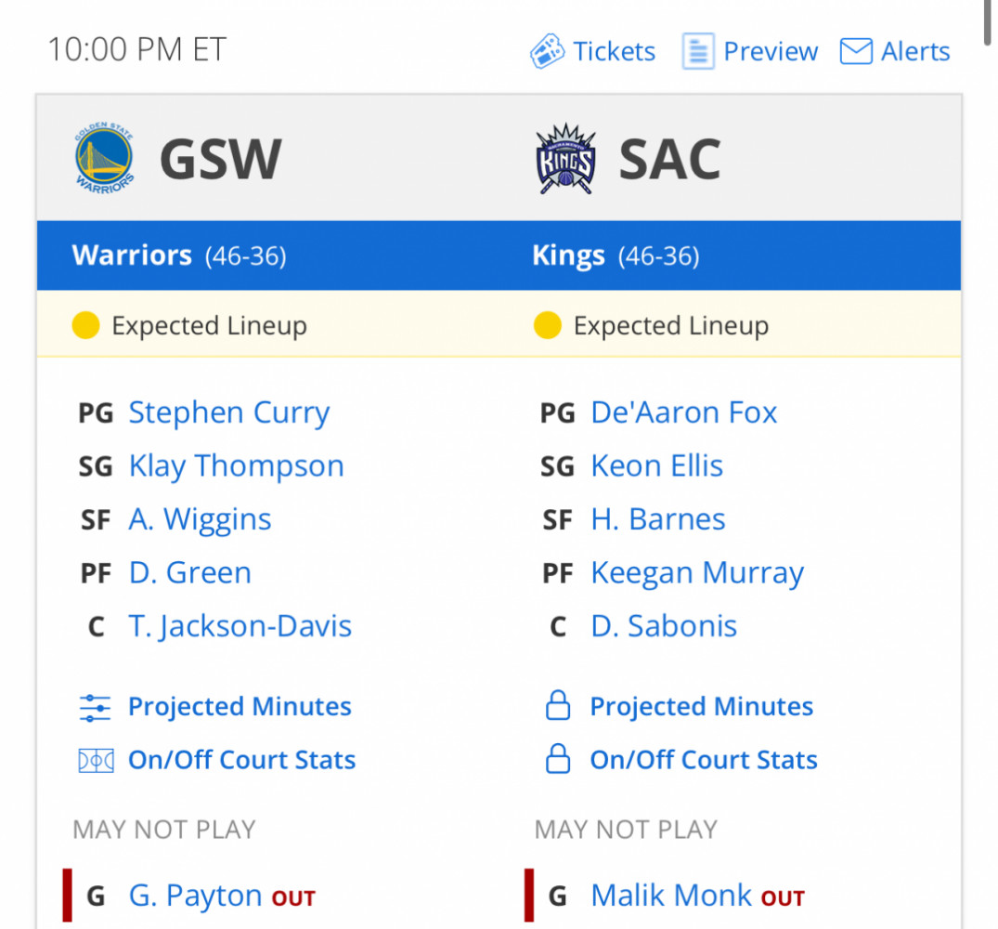998x929 pixels.
Task: Open Keegan Murray's player link
Action: 697,573
